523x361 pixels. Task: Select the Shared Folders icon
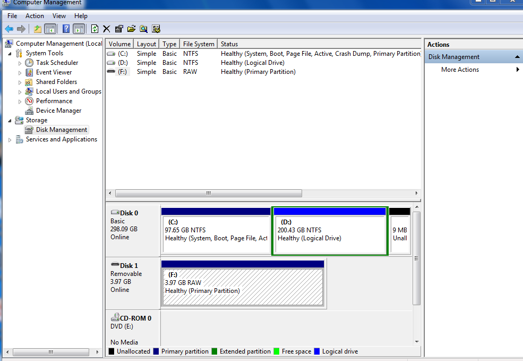(x=29, y=82)
